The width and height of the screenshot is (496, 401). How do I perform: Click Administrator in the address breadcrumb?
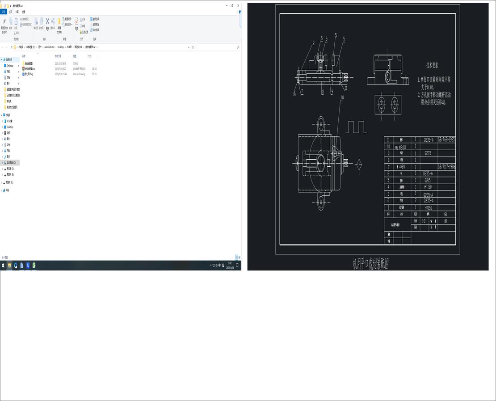[49, 47]
